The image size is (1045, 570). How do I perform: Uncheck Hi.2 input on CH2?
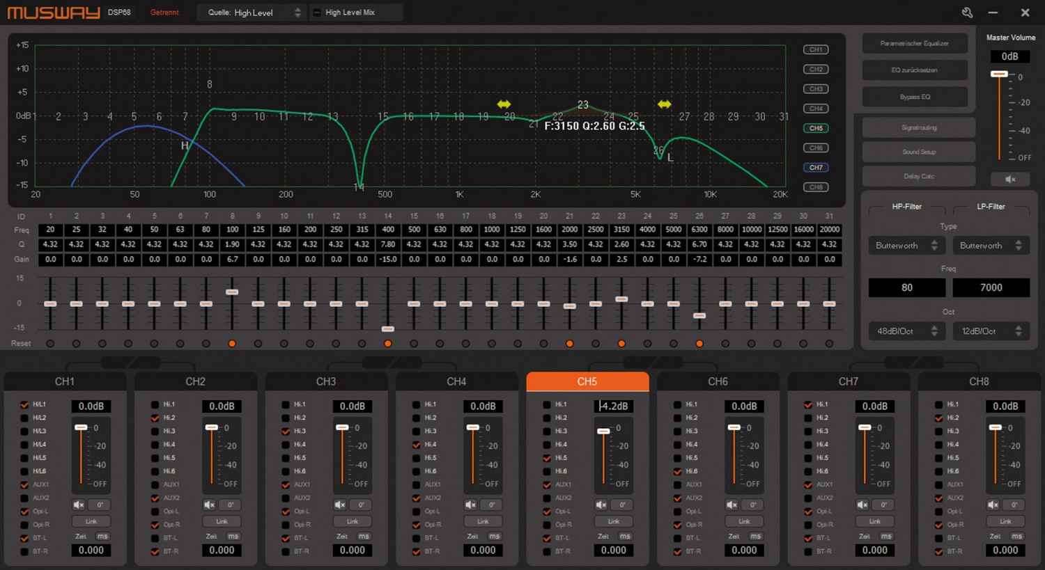155,418
